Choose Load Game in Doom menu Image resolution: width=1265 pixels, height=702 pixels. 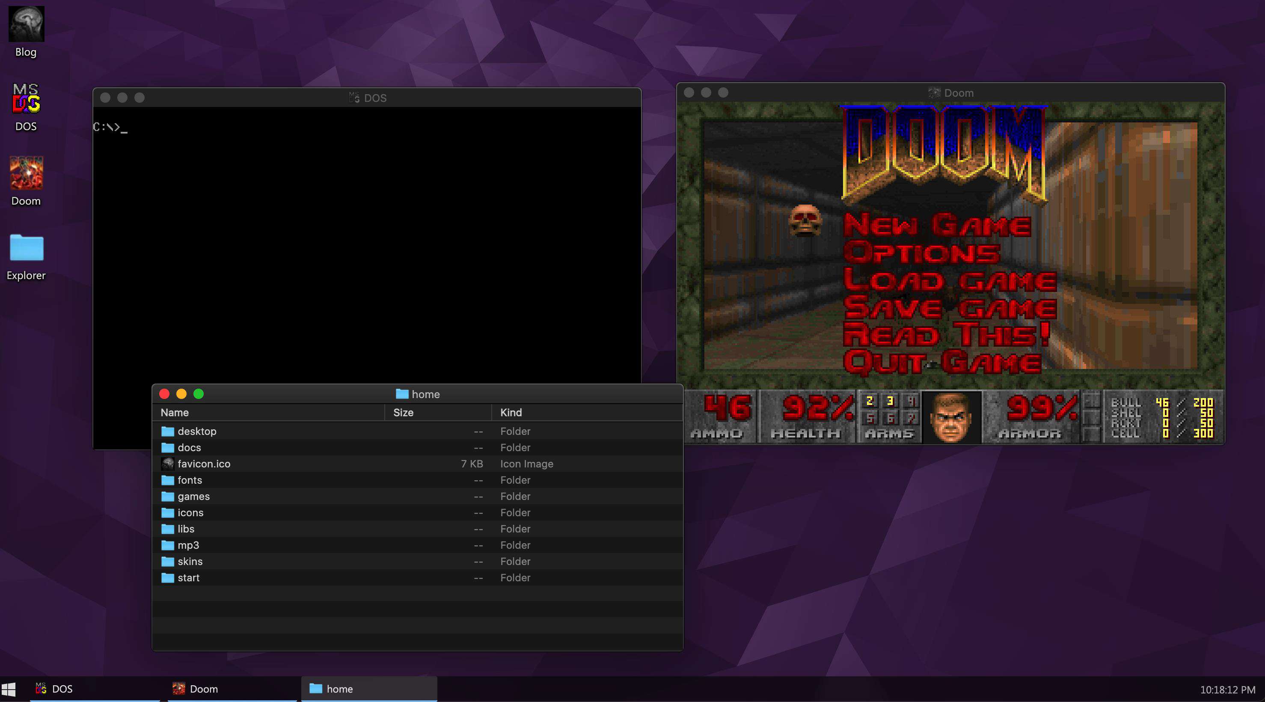point(950,280)
